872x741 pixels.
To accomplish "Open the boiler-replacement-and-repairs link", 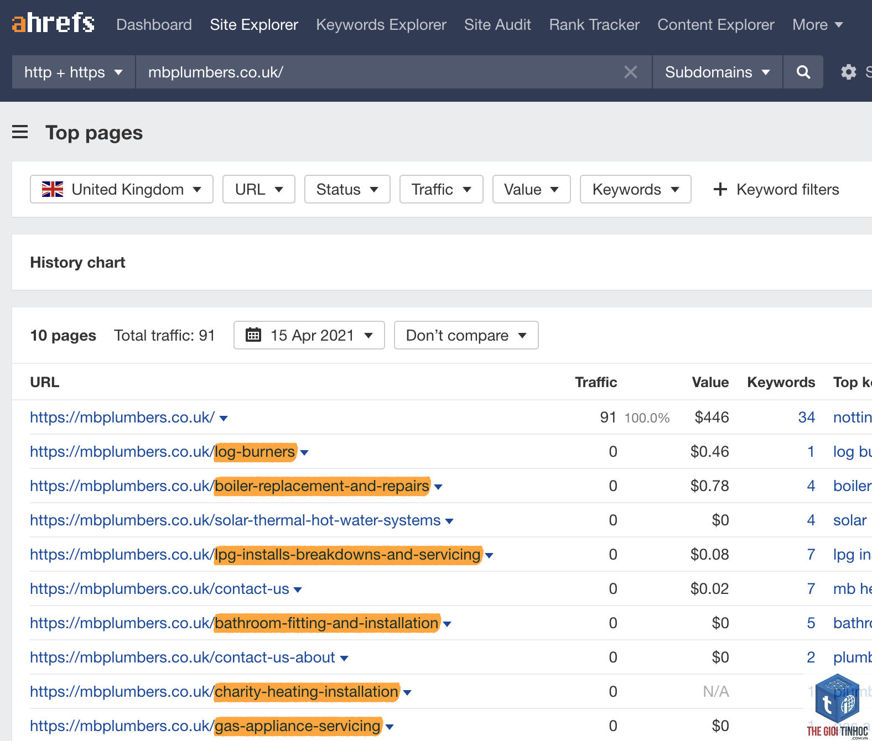I will (230, 486).
